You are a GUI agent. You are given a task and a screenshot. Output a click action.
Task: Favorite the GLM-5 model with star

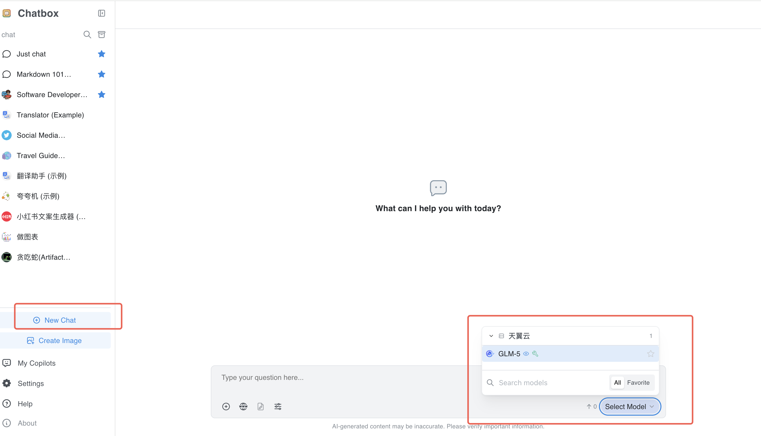coord(651,354)
